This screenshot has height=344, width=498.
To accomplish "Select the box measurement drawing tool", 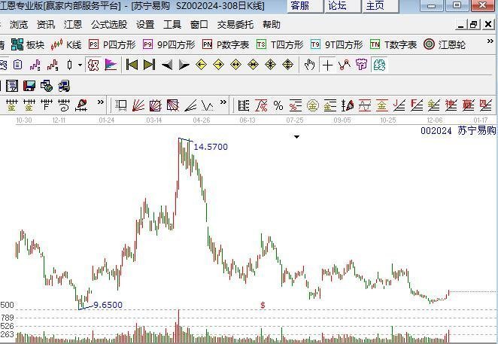I will pos(121,105).
